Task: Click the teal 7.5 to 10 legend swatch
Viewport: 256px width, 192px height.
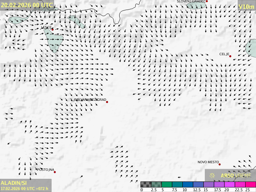Action: (177, 184)
